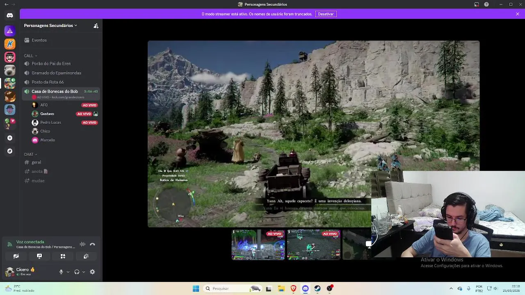Open the white dog photo server icon
Viewport: 525px width, 295px height.
[x=10, y=70]
